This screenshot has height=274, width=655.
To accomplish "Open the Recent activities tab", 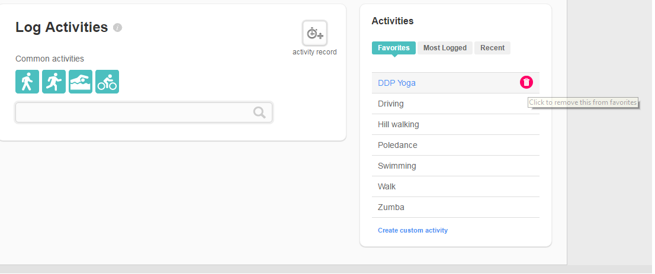I will 493,47.
